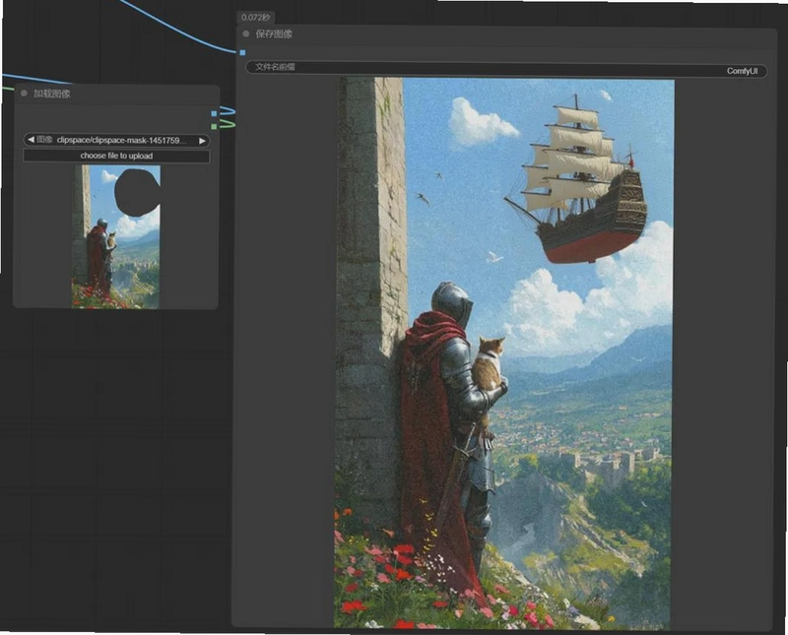Image resolution: width=788 pixels, height=635 pixels.
Task: Click the 图像 label in the image selector
Action: (x=44, y=140)
